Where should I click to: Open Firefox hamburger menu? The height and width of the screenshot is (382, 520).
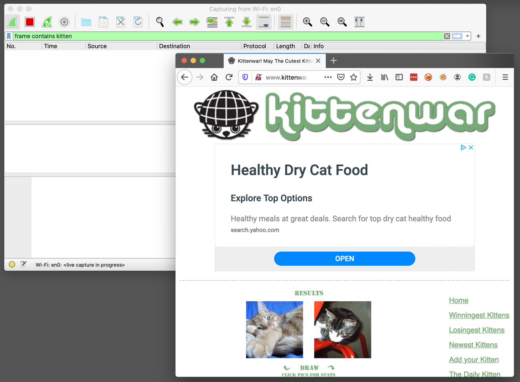[505, 77]
